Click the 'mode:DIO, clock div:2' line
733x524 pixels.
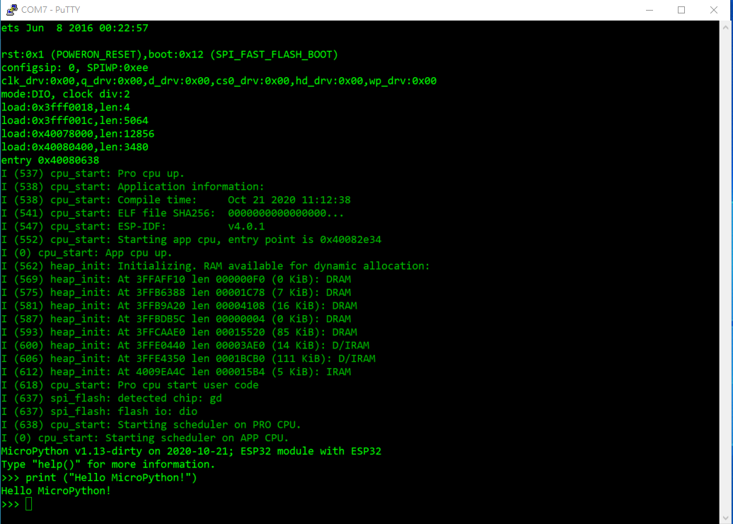65,94
